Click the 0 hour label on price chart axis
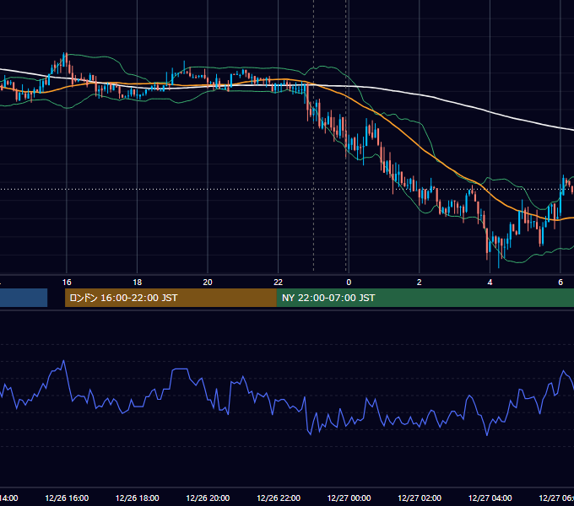Screen dimensions: 574x506 pyautogui.click(x=349, y=283)
